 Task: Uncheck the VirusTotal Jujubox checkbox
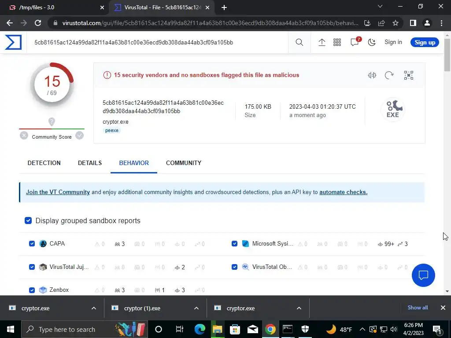pyautogui.click(x=32, y=267)
